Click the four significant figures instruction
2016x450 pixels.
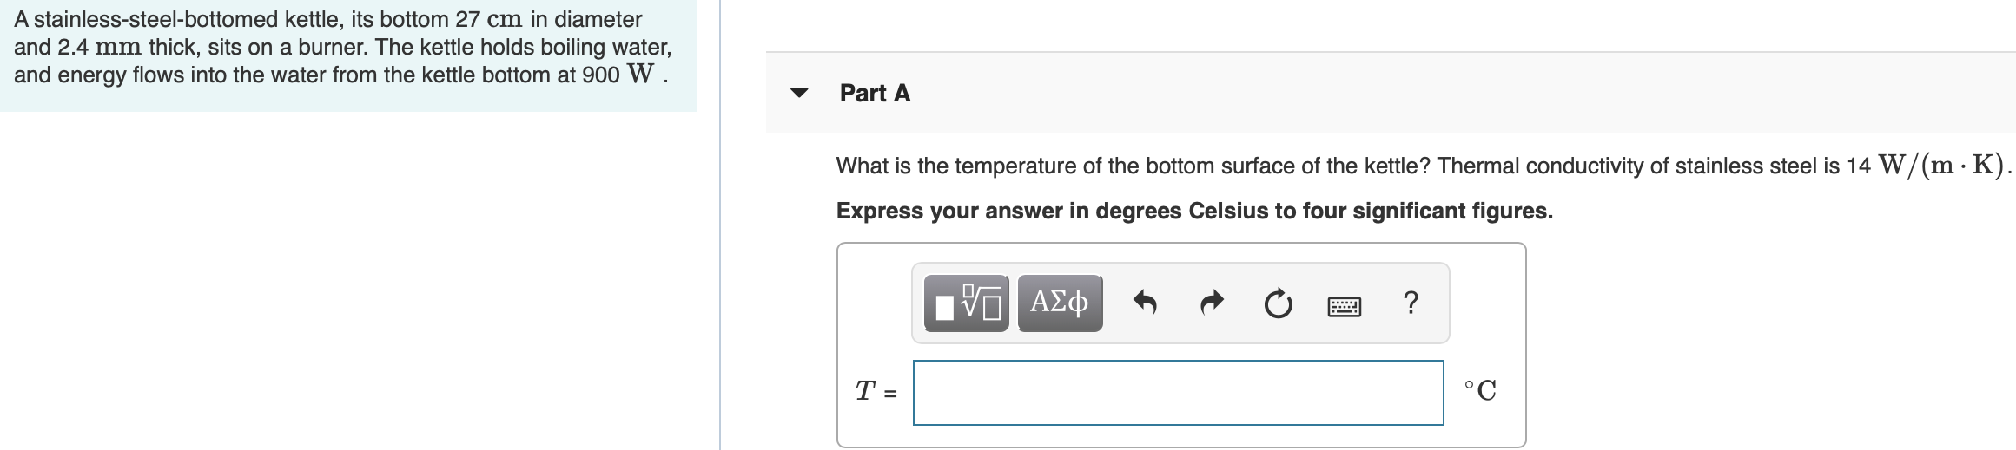pyautogui.click(x=1194, y=211)
